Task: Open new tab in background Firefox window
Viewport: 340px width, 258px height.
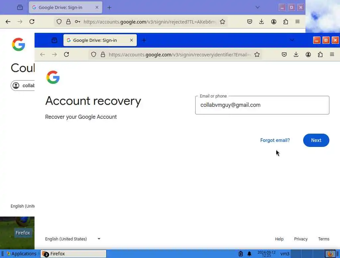Action: (x=109, y=7)
